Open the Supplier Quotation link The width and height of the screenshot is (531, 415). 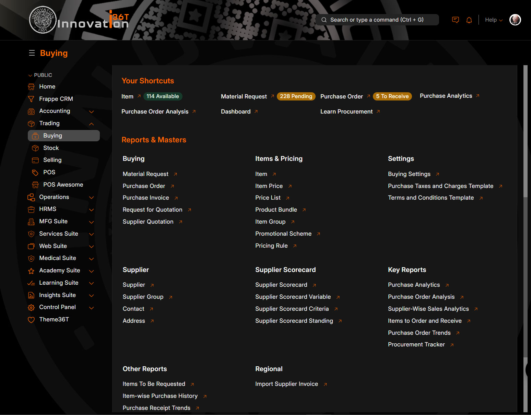148,222
